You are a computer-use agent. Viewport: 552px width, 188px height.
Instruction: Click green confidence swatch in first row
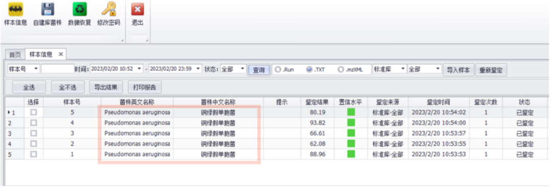[351, 113]
